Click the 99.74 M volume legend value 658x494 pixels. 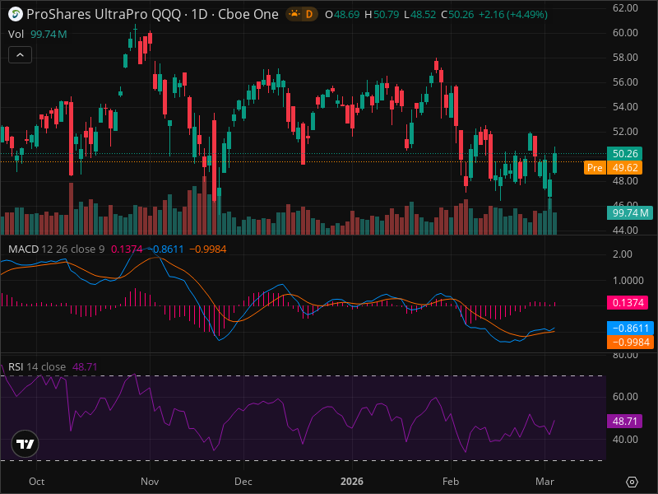[49, 34]
